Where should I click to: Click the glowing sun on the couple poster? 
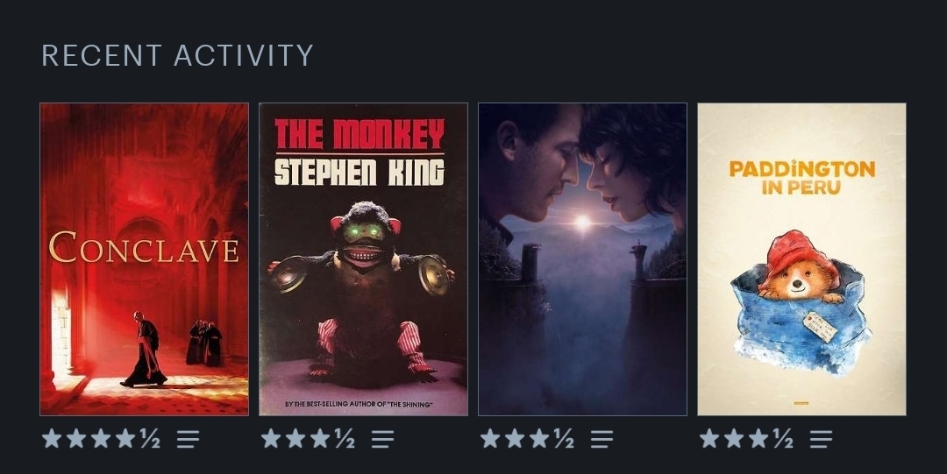[582, 223]
